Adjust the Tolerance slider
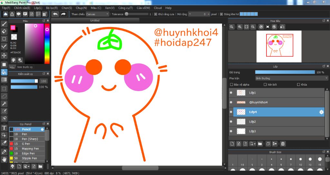The width and height of the screenshot is (330, 175). pos(136,14)
